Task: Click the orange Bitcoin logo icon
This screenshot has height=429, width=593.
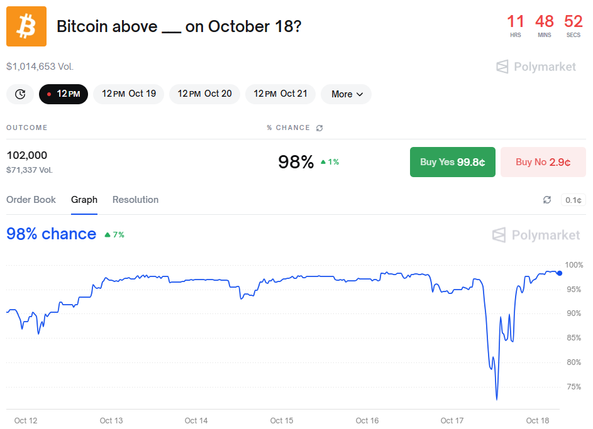Action: (26, 26)
